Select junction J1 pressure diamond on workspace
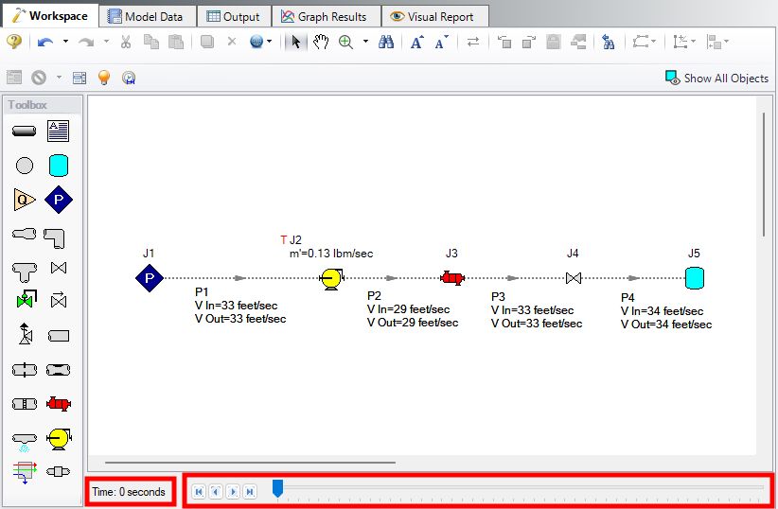 click(x=150, y=278)
